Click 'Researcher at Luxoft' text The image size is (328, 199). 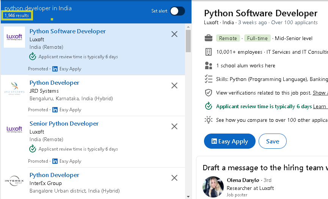pyautogui.click(x=250, y=188)
